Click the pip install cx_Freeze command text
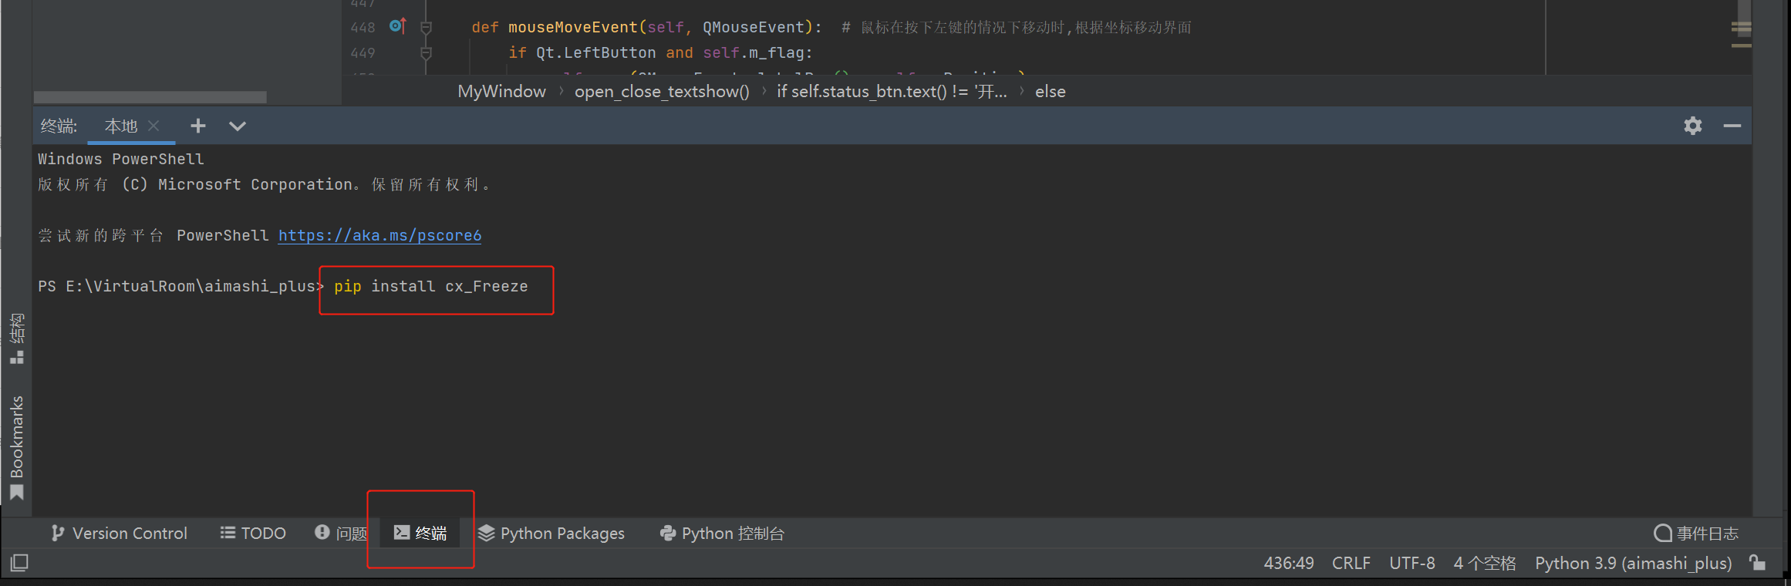The image size is (1791, 586). pyautogui.click(x=430, y=286)
